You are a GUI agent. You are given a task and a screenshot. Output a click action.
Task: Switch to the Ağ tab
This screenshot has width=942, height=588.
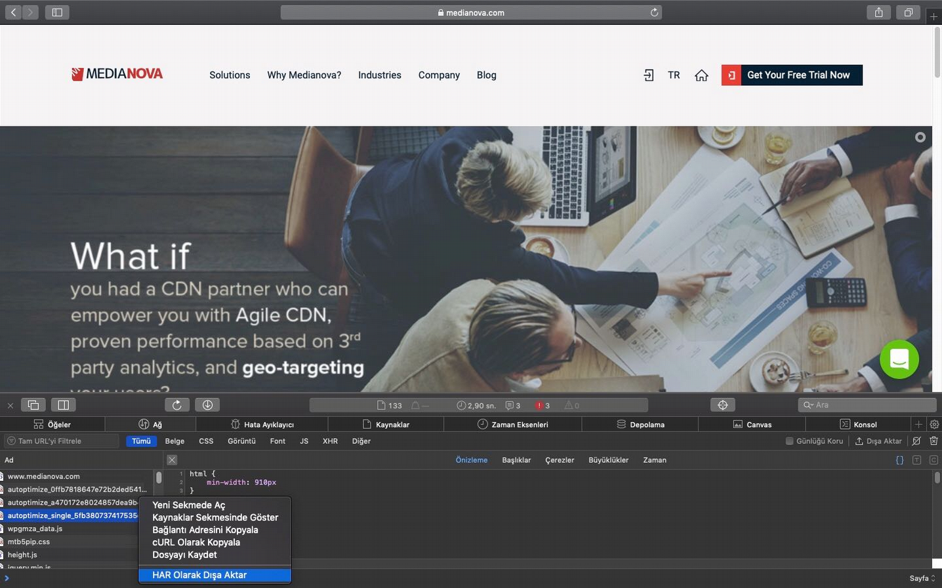coord(150,425)
